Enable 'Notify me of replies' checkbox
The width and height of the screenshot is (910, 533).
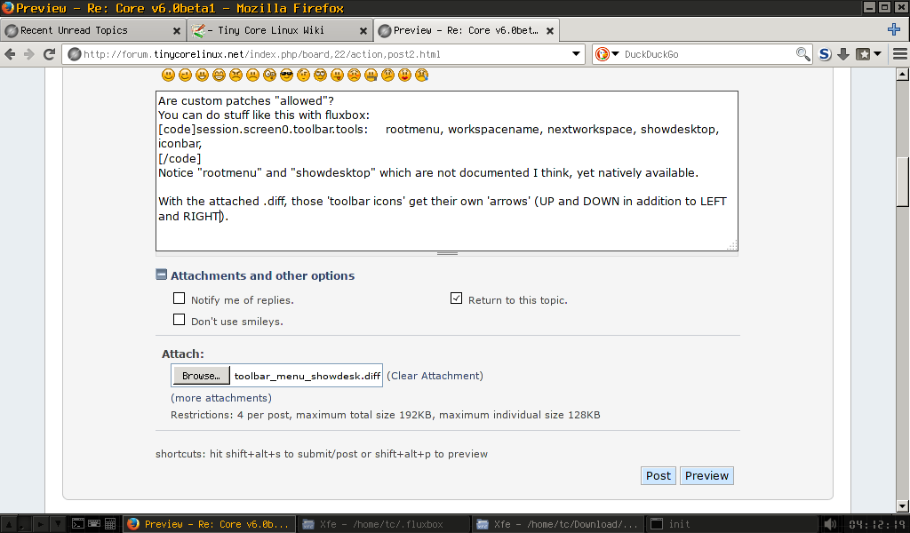point(180,299)
